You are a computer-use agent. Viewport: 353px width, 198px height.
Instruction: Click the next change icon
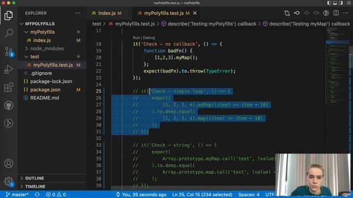click(316, 13)
